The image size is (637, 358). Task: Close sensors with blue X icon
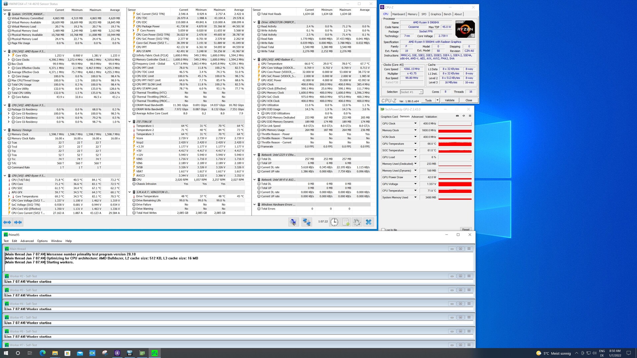(x=369, y=222)
